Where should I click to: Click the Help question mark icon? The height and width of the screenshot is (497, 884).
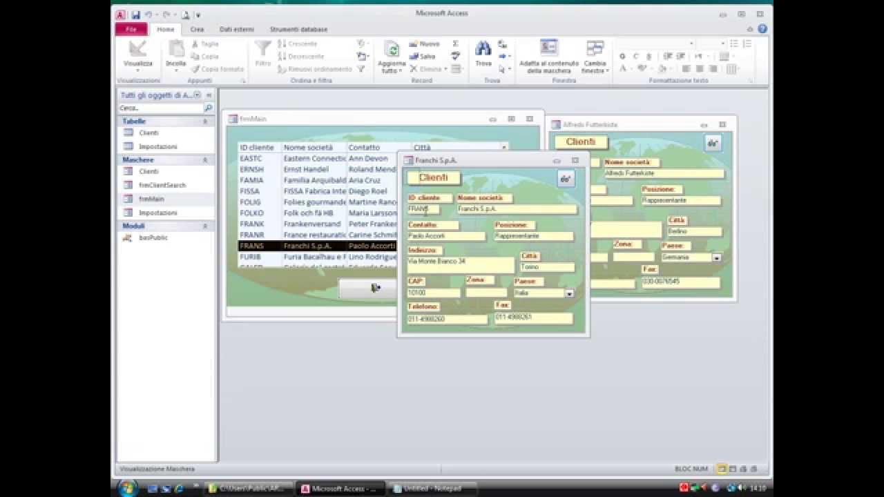[762, 29]
